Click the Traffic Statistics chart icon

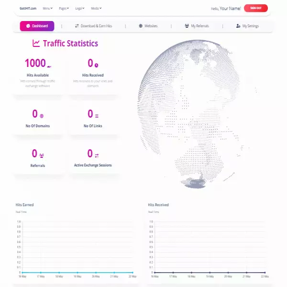pyautogui.click(x=36, y=44)
